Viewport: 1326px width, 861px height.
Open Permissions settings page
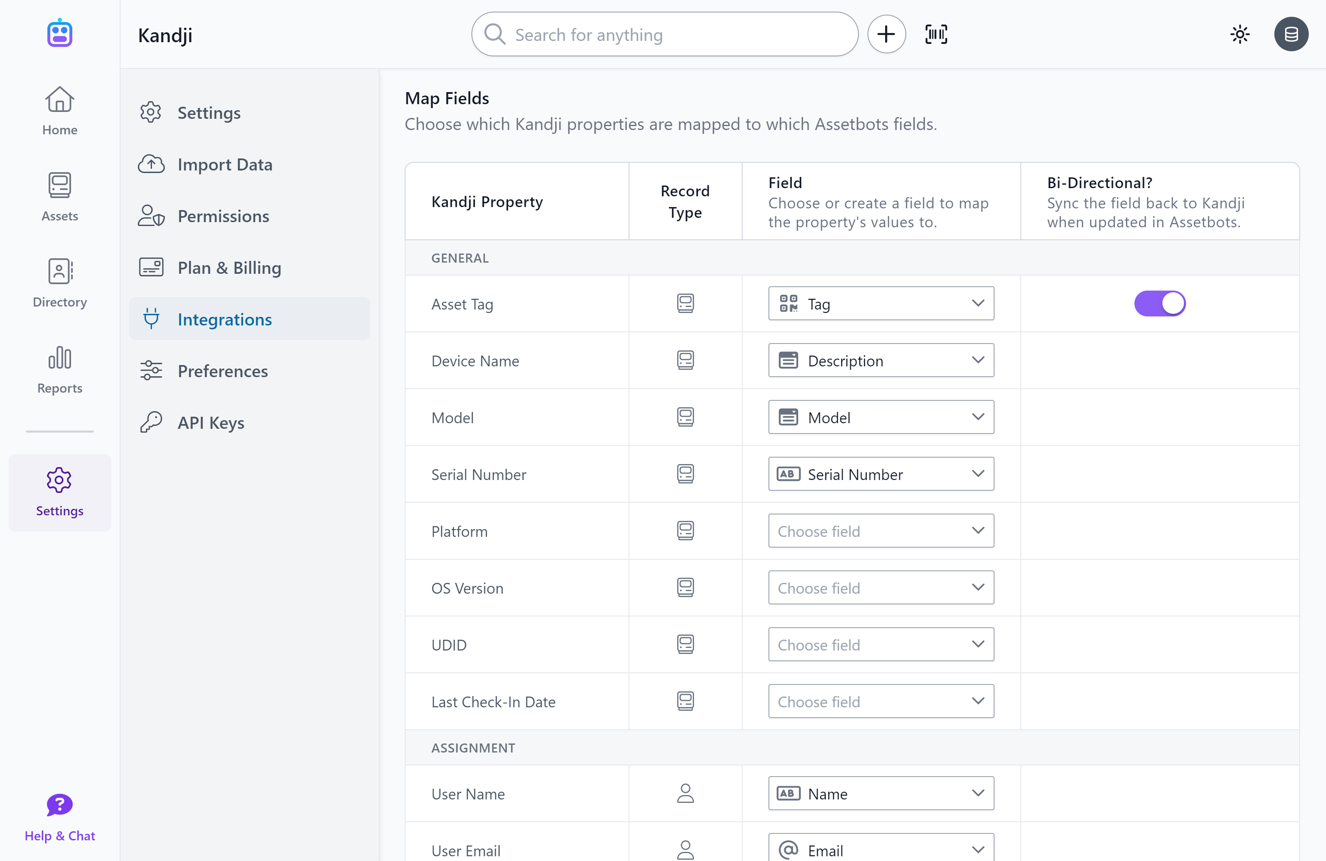[250, 216]
